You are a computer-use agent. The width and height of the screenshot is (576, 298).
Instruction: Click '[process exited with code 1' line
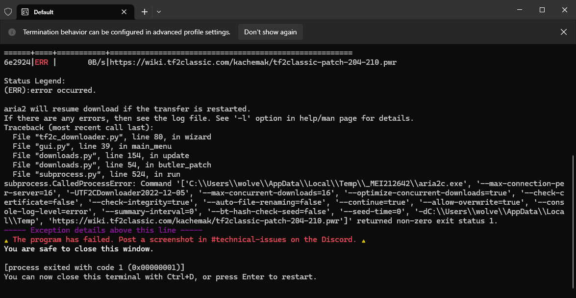click(94, 268)
